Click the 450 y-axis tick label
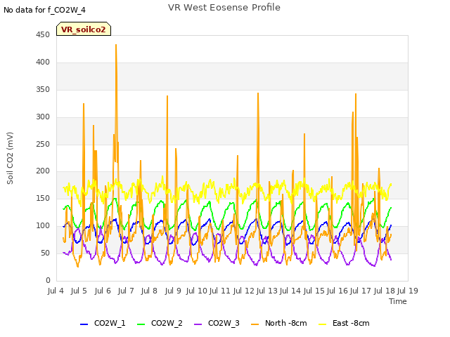 click(43, 35)
